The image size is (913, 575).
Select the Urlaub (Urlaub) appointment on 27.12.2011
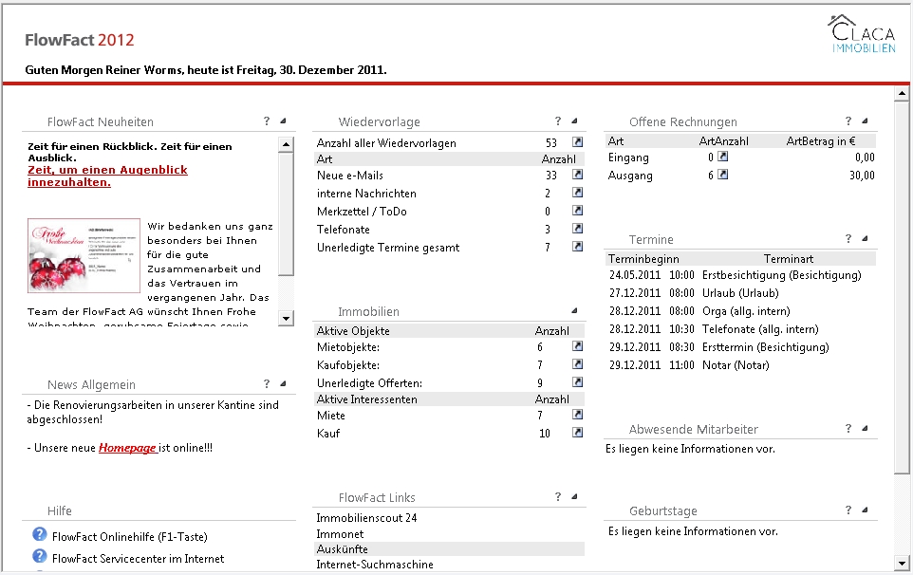pyautogui.click(x=739, y=293)
